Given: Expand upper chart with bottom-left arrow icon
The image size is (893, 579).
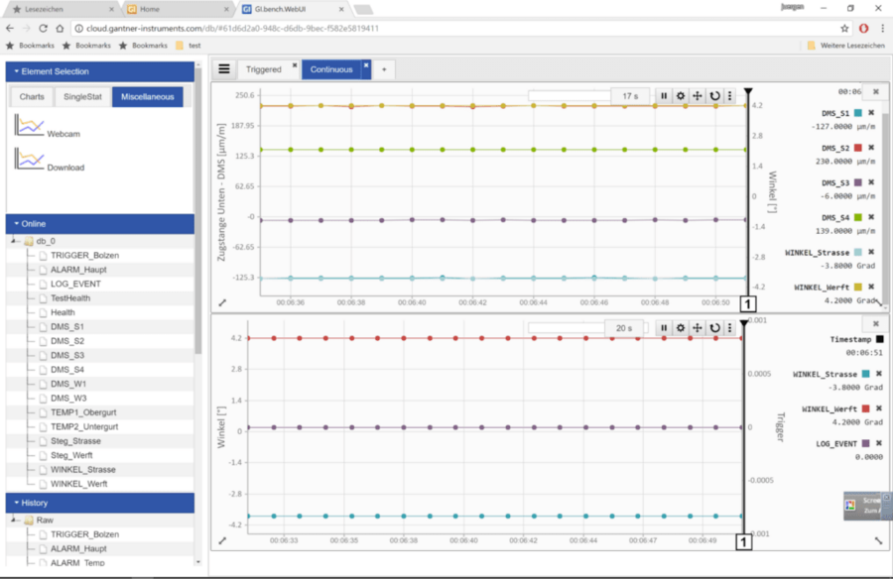Looking at the screenshot, I should click(x=222, y=302).
